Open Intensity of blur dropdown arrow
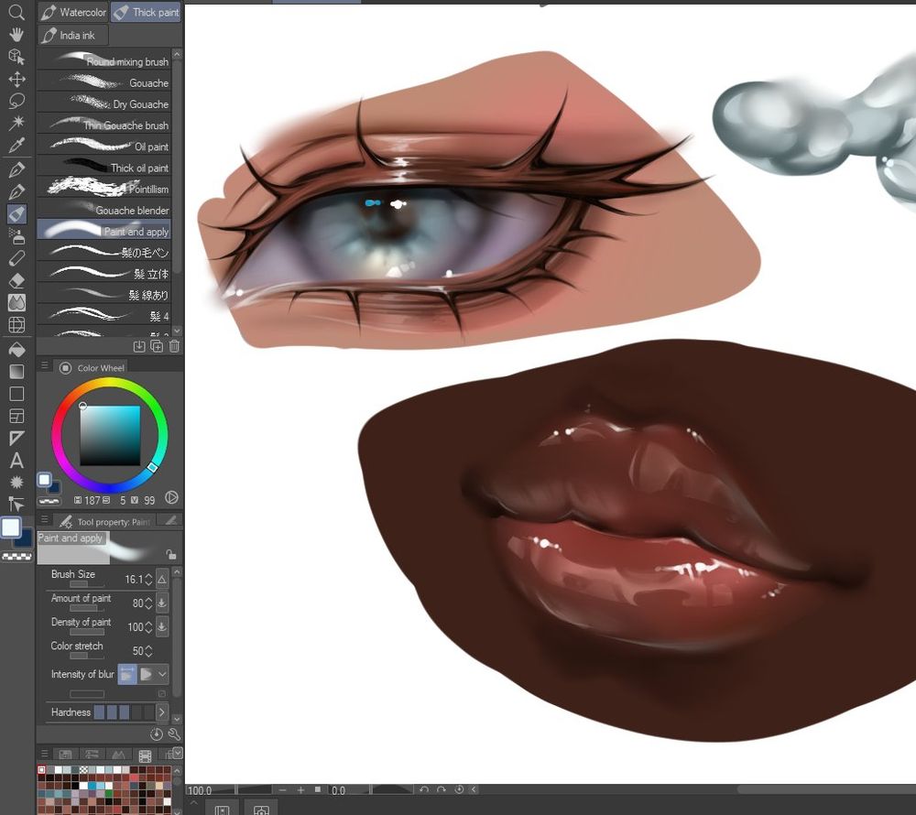This screenshot has height=815, width=916. pos(162,674)
